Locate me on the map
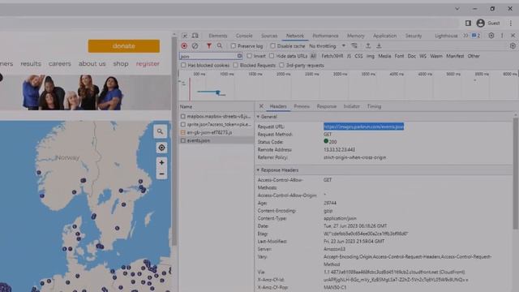 [161, 148]
